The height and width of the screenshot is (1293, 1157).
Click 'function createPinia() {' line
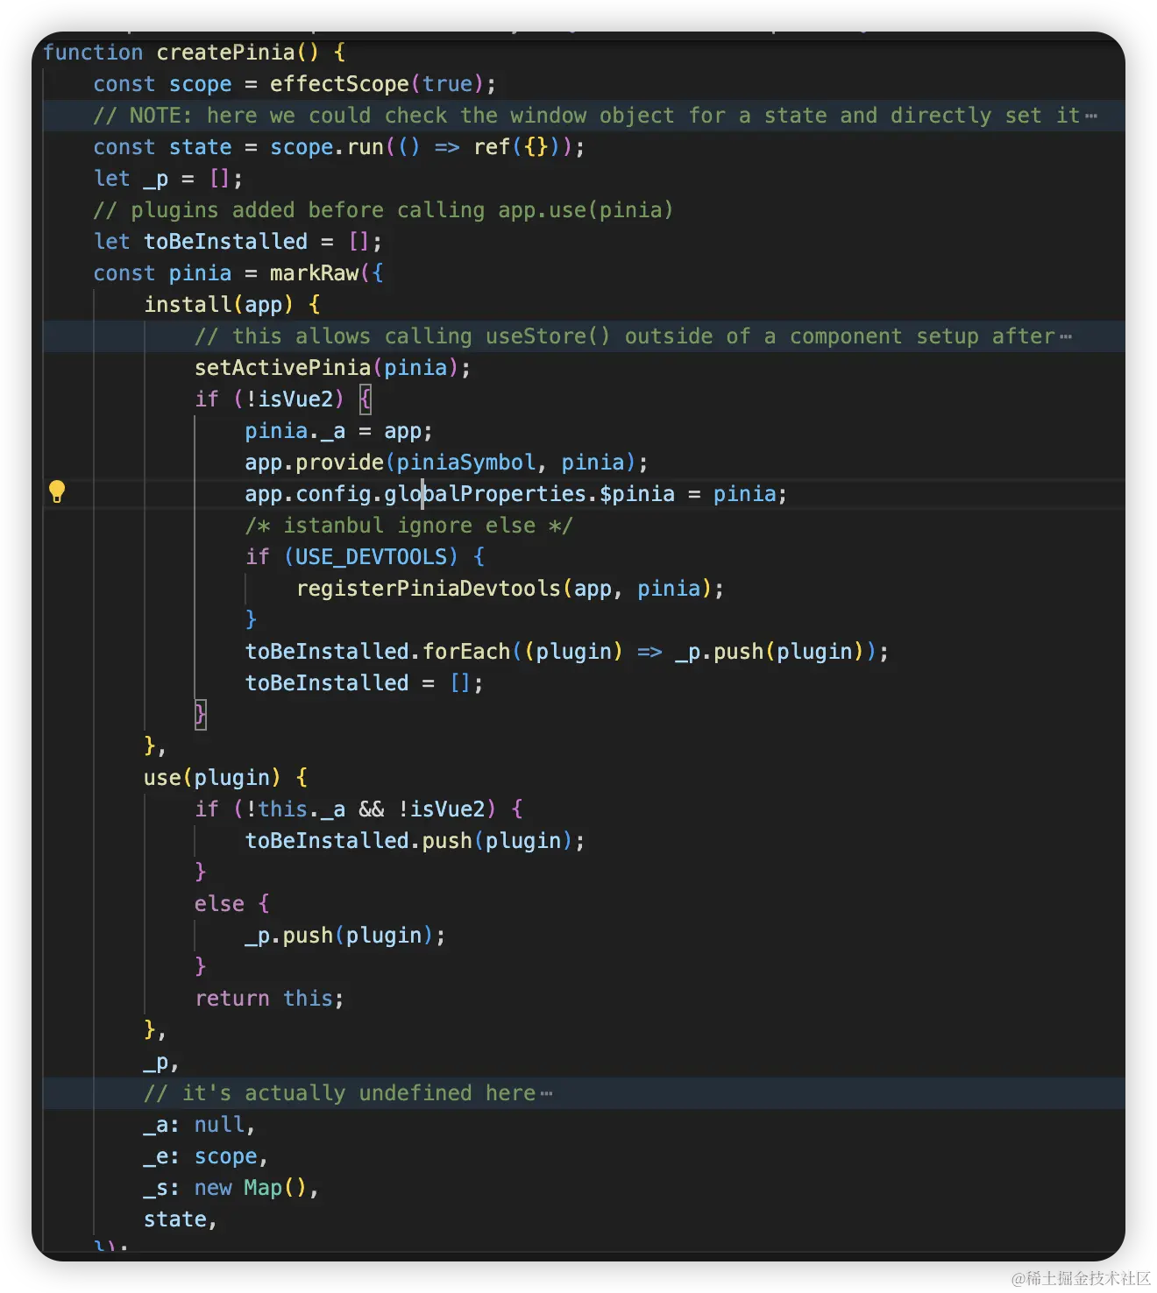pyautogui.click(x=194, y=53)
